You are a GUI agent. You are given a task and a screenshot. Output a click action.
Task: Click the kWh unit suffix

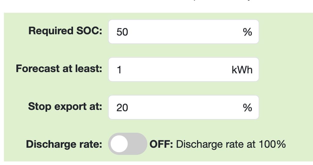tap(242, 70)
